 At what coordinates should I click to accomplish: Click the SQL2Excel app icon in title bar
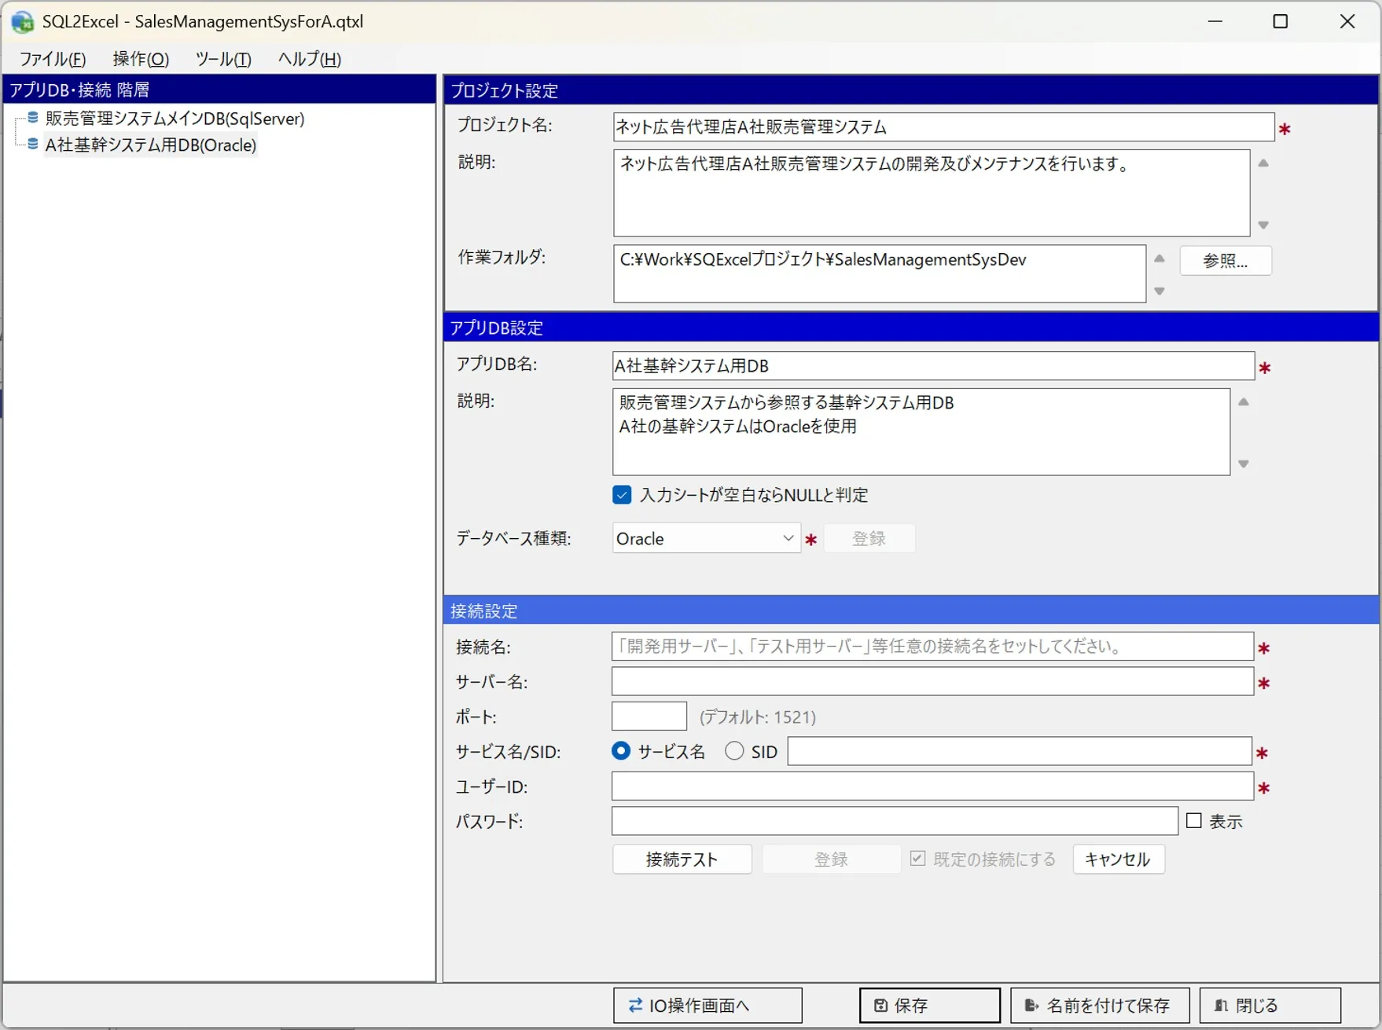point(22,22)
